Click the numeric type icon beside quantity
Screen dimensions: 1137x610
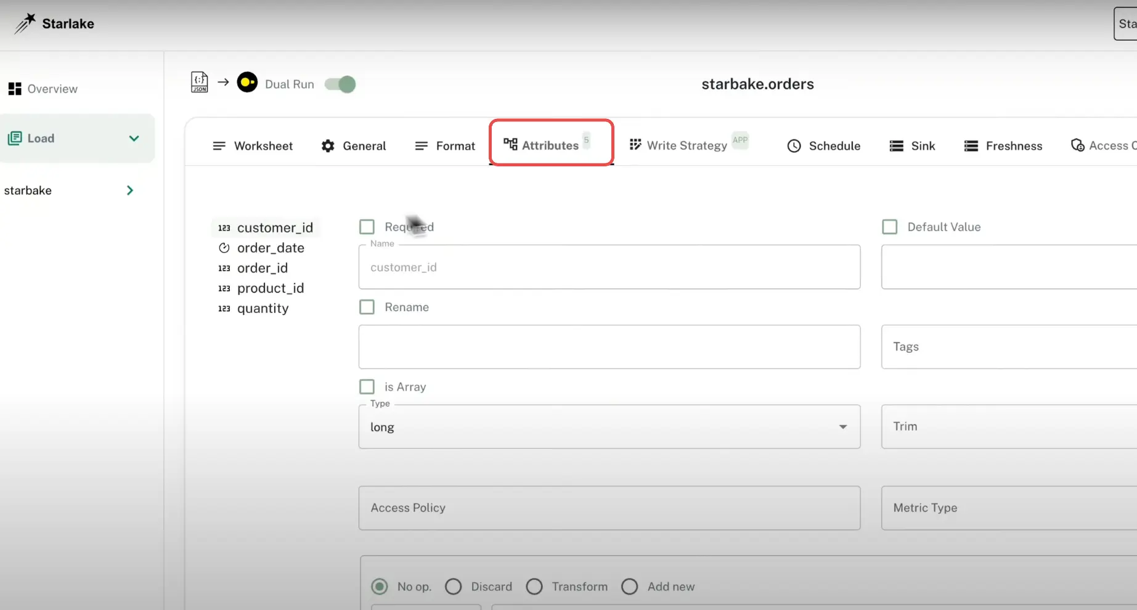pos(224,309)
